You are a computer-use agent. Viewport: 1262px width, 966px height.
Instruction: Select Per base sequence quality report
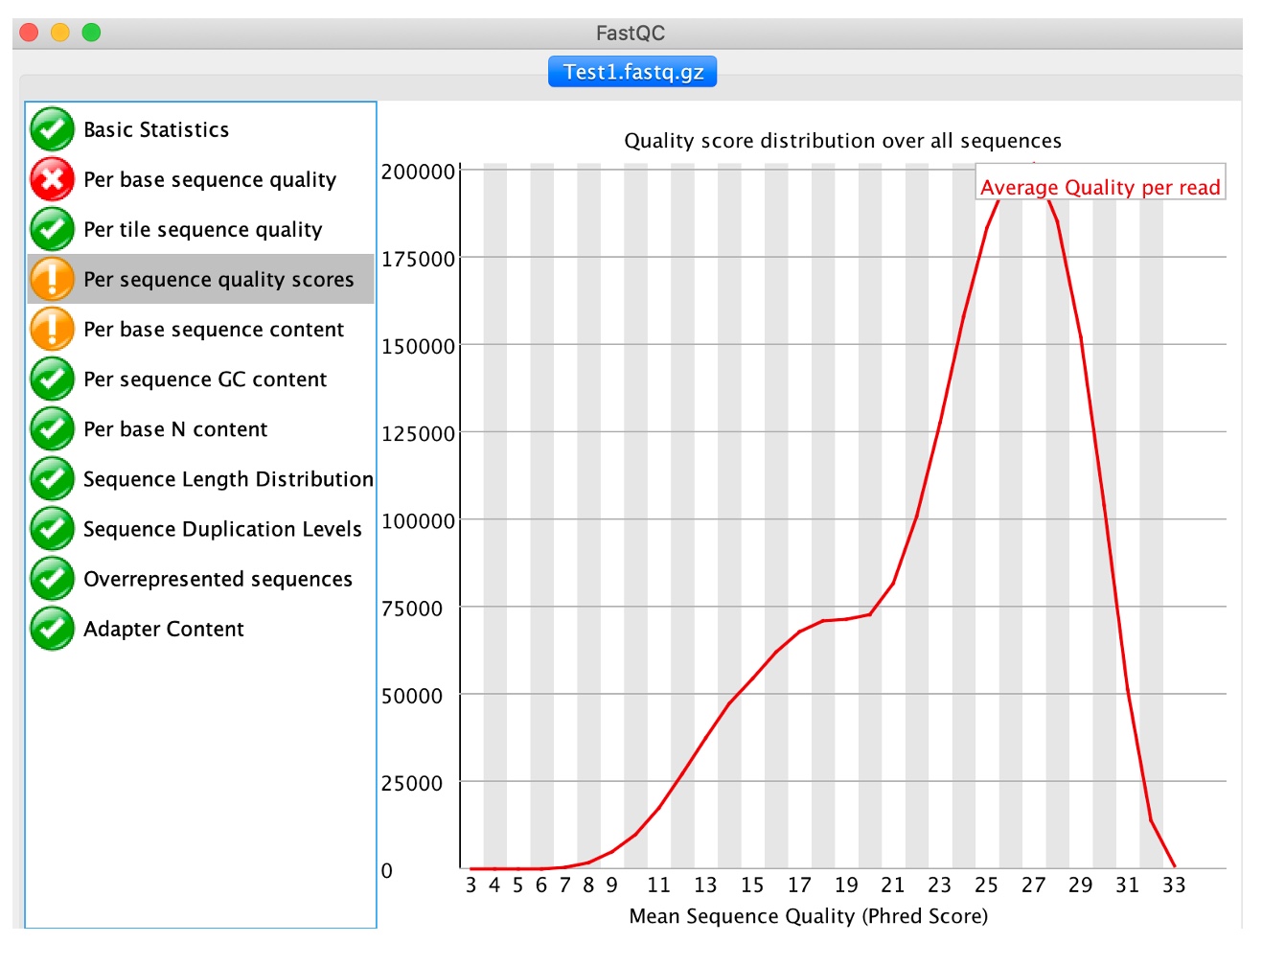pos(210,180)
